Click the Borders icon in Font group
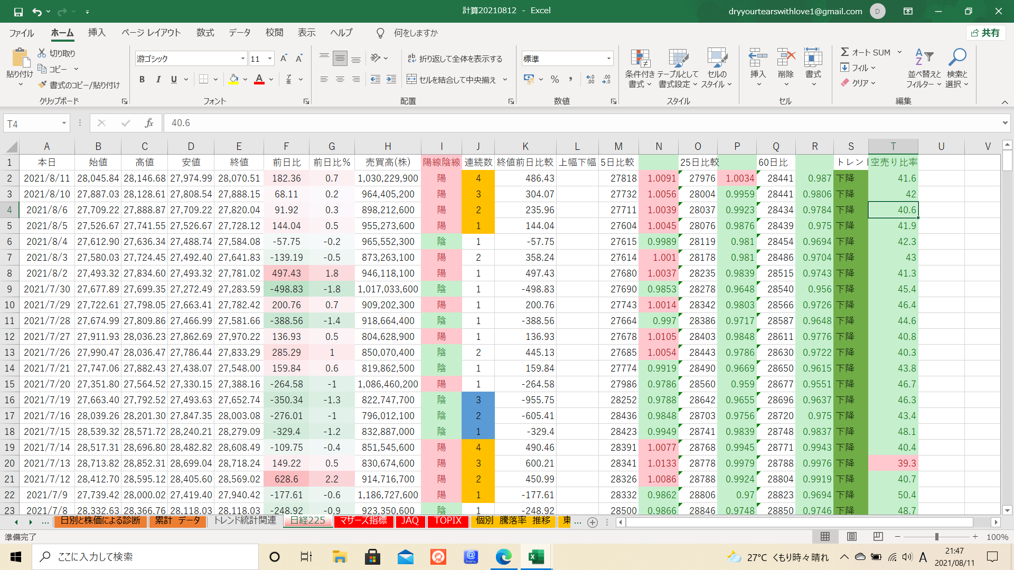The height and width of the screenshot is (570, 1014). pyautogui.click(x=204, y=80)
